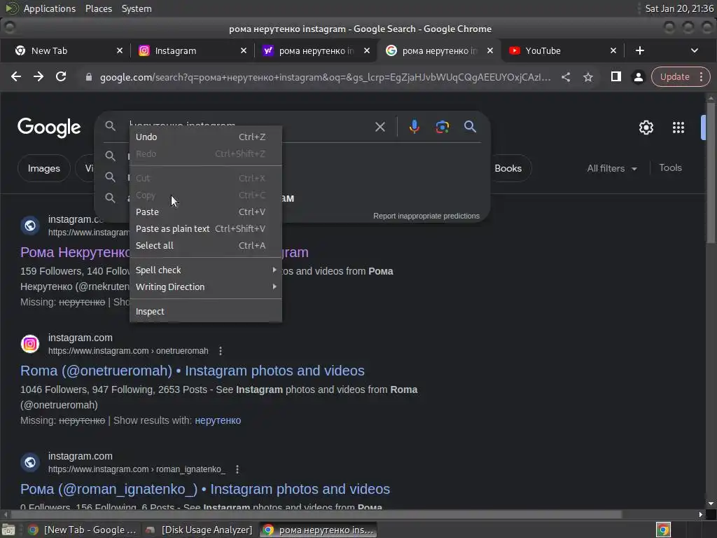Open Google Lens image search
717x538 pixels.
pos(443,127)
